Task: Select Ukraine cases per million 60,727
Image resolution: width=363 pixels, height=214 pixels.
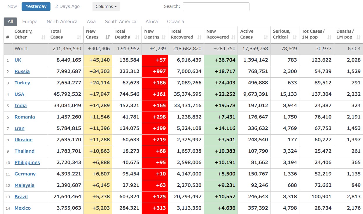Action: (x=317, y=140)
